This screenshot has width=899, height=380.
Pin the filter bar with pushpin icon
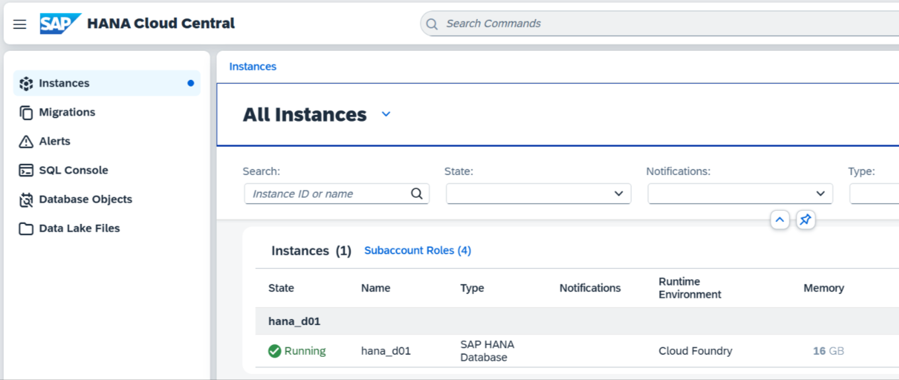(805, 220)
